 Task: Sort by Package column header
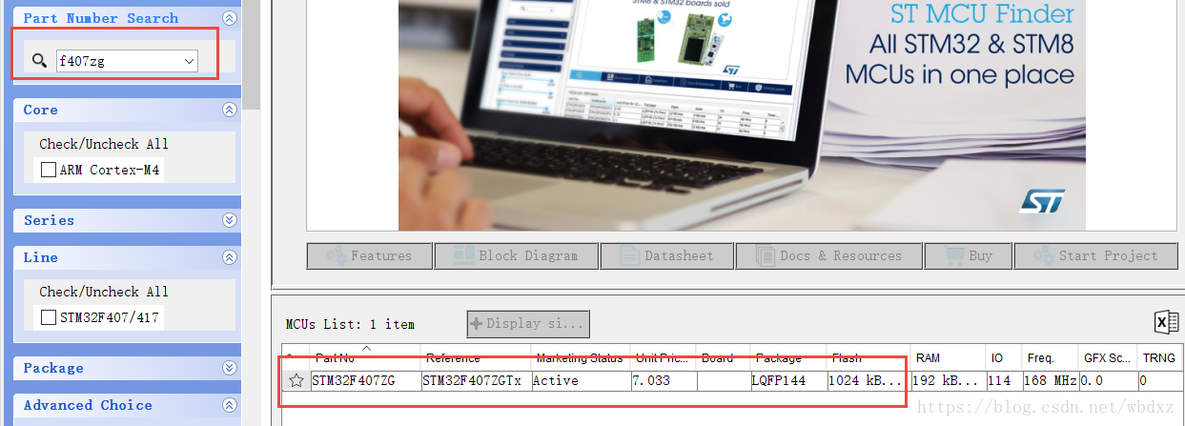coord(788,358)
